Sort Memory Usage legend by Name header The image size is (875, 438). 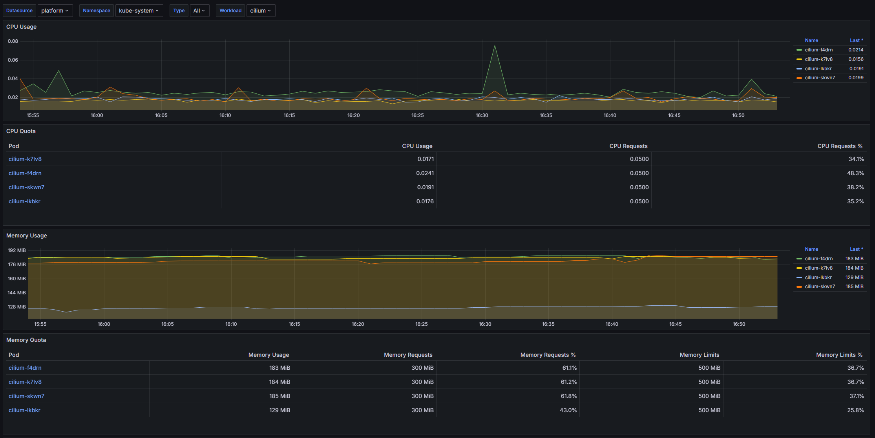(811, 249)
